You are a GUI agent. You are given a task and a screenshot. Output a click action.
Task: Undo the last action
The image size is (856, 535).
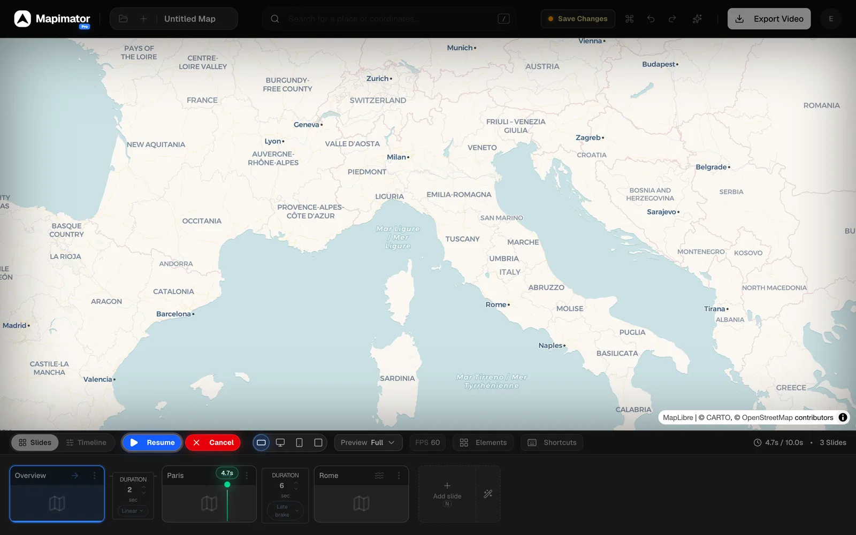[651, 19]
